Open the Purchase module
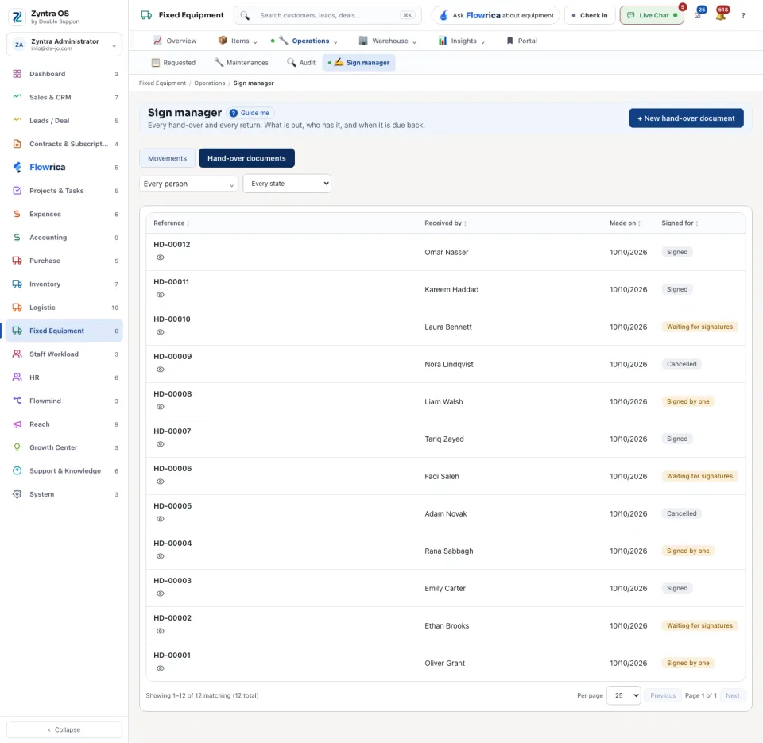Image resolution: width=763 pixels, height=743 pixels. 64,261
